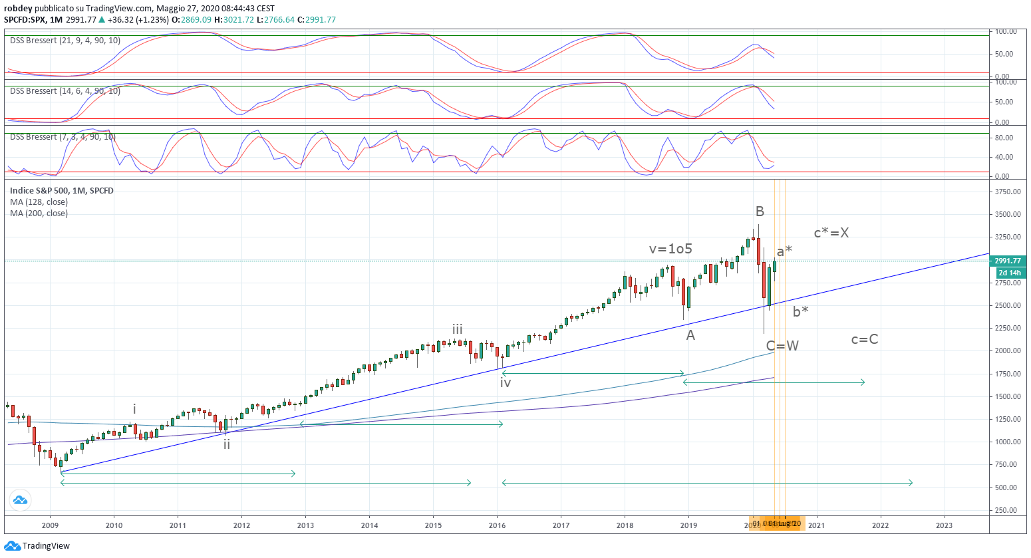This screenshot has width=1031, height=558.
Task: Click the 2018 year label on time axis
Action: coord(625,525)
